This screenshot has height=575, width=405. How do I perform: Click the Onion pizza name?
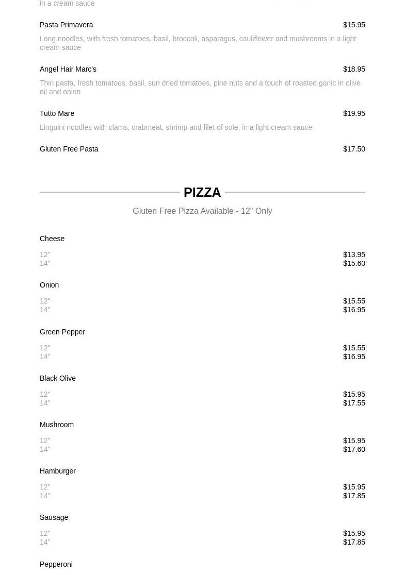(49, 285)
